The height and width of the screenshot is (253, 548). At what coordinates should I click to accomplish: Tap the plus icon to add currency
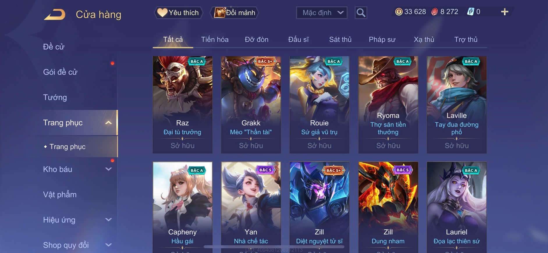pos(505,12)
